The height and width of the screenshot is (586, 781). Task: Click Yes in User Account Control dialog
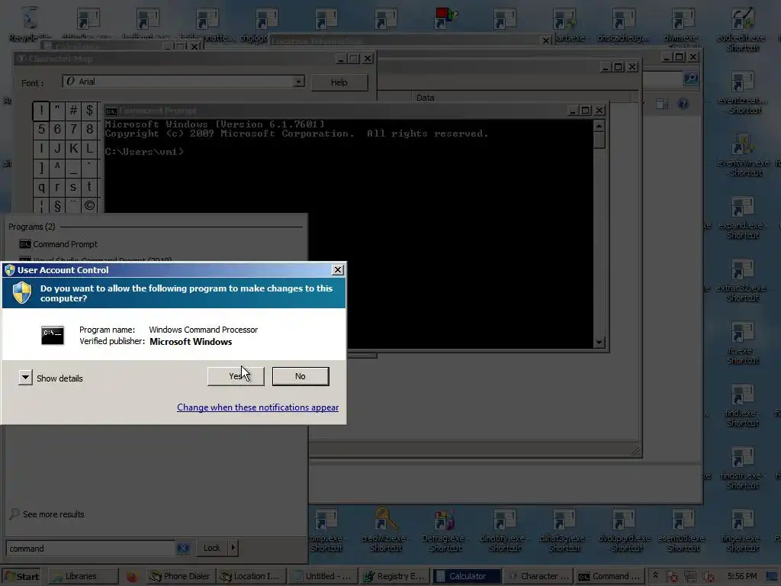click(236, 376)
